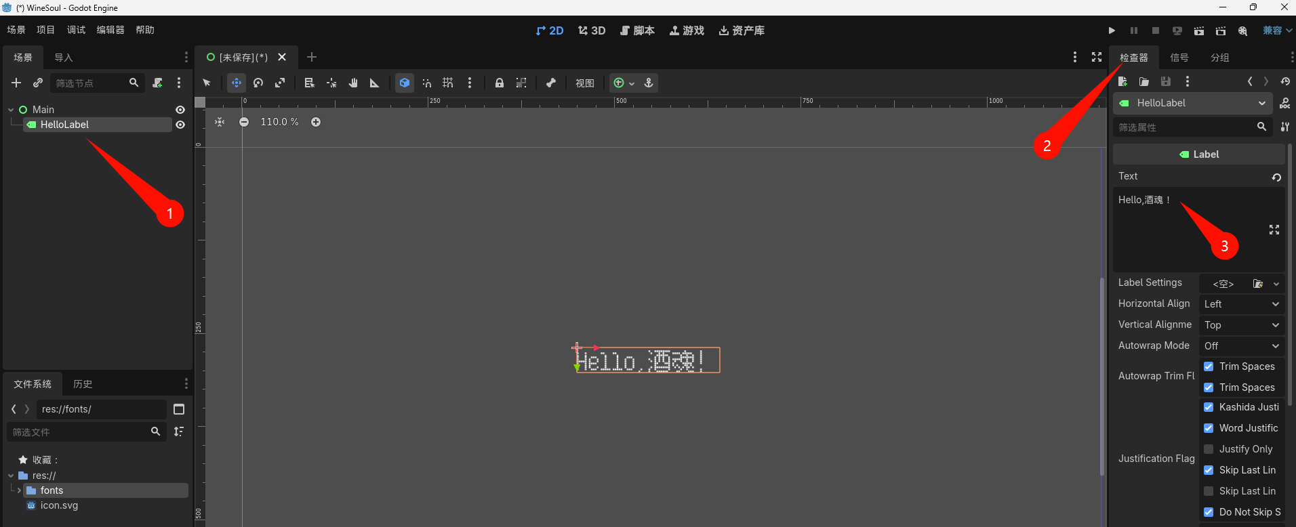Open the 场景 menu in menu bar

pos(16,30)
